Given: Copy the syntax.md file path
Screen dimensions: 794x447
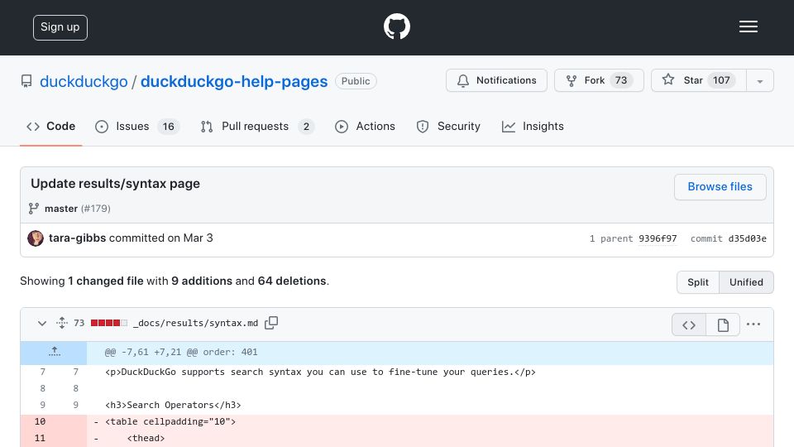Looking at the screenshot, I should pos(271,323).
